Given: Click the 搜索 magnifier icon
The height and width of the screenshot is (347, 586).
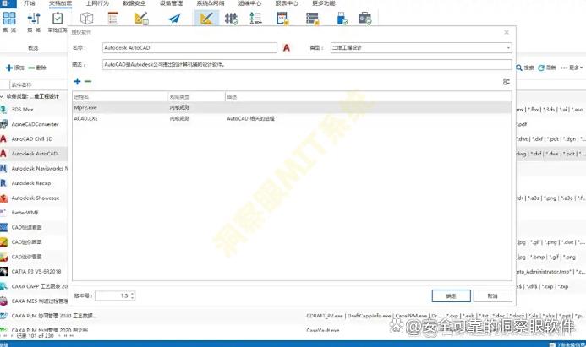Looking at the screenshot, I should (x=519, y=68).
